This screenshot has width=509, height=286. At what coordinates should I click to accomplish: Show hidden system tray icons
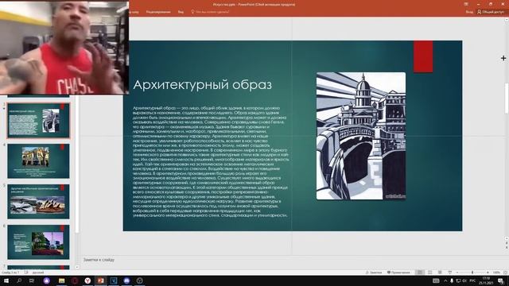[x=445, y=280]
